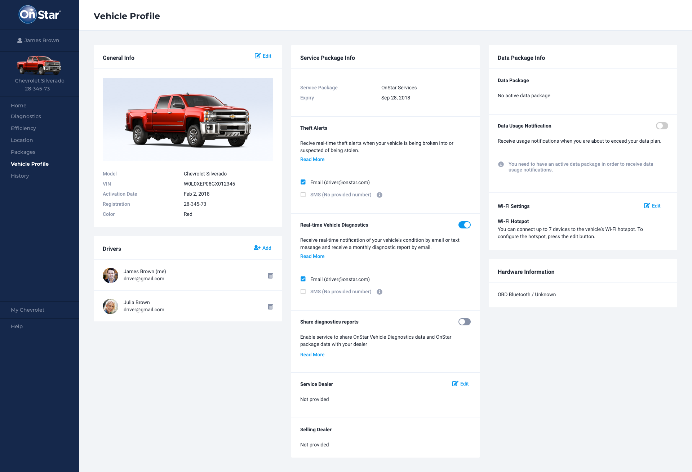Click Activation Date value Feb 2, 2018
The width and height of the screenshot is (692, 472).
[196, 194]
